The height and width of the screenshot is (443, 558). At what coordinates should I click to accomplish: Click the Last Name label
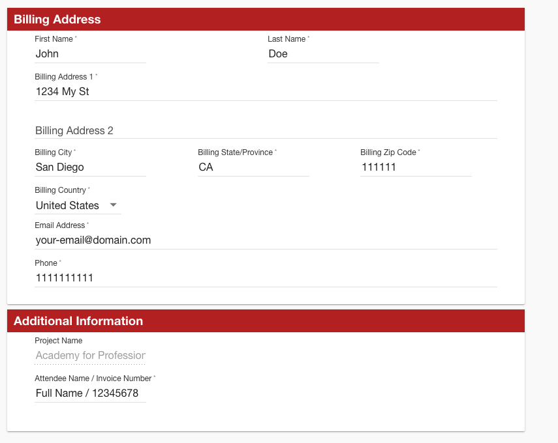[x=287, y=39]
